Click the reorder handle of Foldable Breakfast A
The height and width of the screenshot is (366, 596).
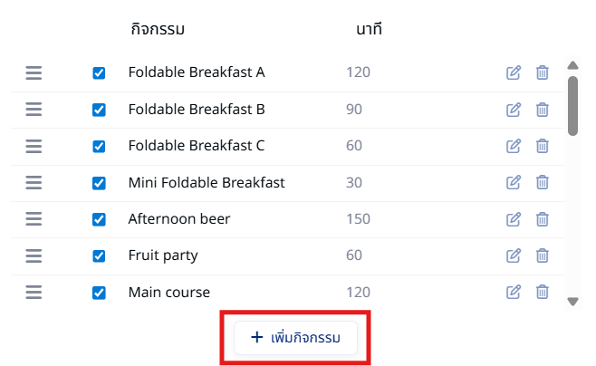[x=34, y=72]
